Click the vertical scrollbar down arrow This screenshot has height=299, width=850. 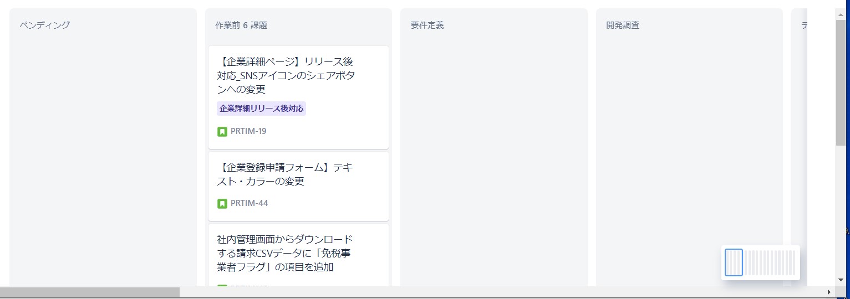click(x=841, y=281)
